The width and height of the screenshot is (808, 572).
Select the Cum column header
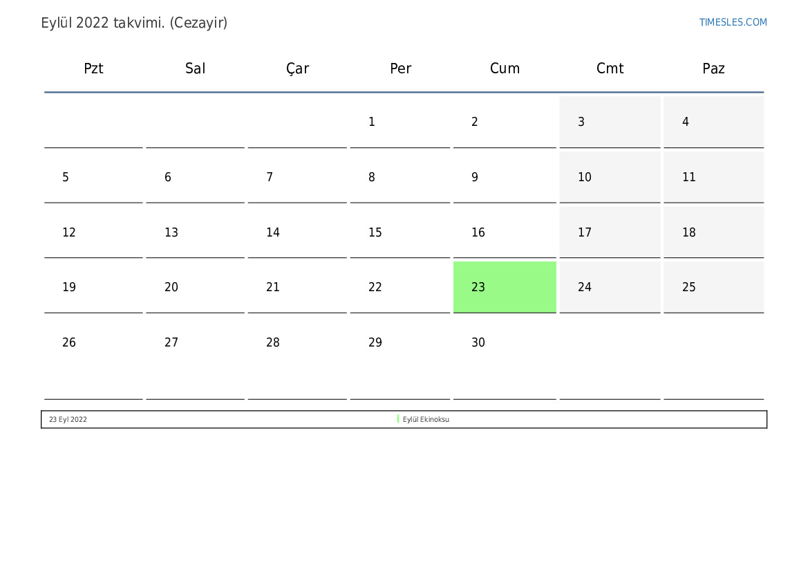[505, 68]
